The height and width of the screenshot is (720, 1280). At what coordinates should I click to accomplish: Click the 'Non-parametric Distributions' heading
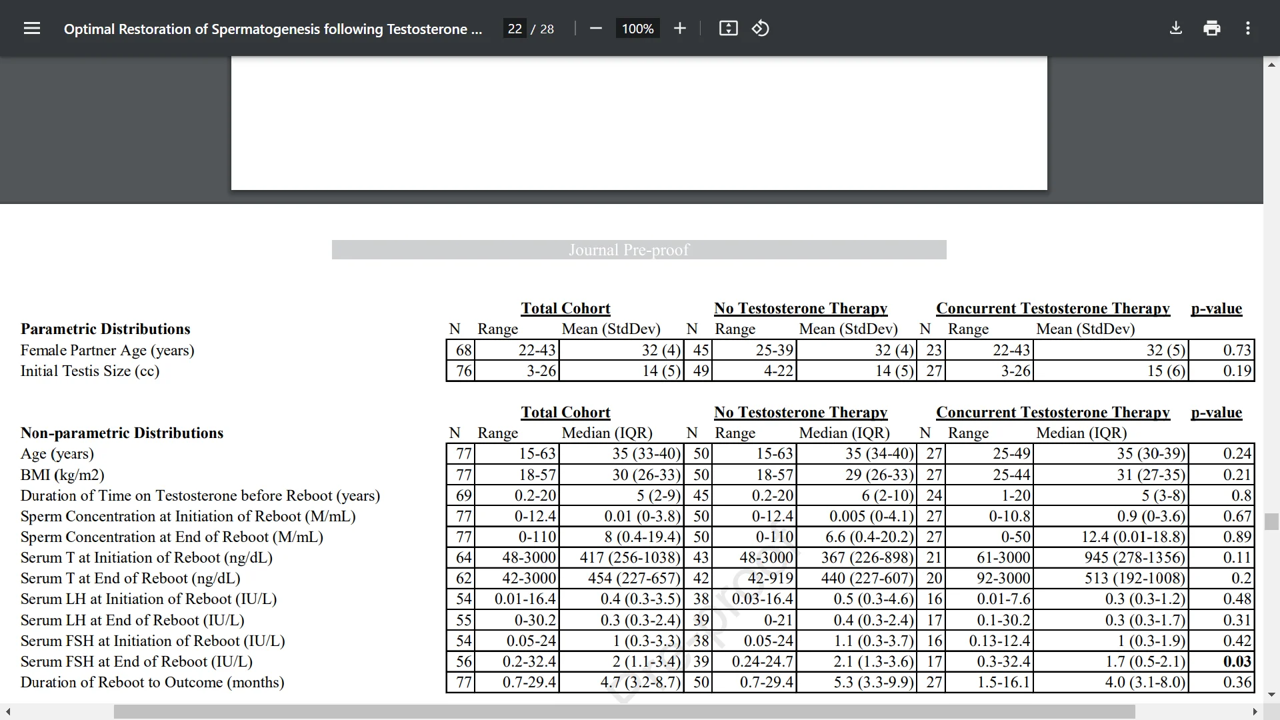click(x=122, y=433)
